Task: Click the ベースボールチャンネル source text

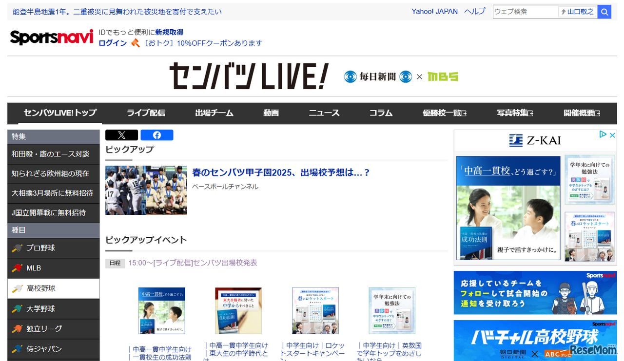Action: pyautogui.click(x=225, y=187)
